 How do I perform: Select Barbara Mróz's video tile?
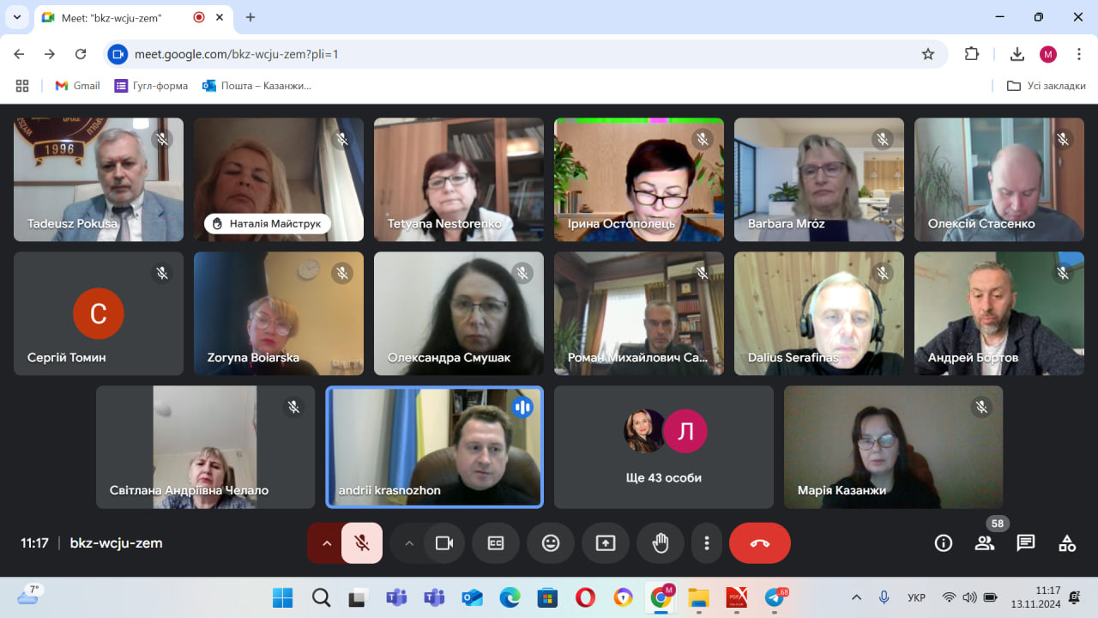(x=819, y=179)
